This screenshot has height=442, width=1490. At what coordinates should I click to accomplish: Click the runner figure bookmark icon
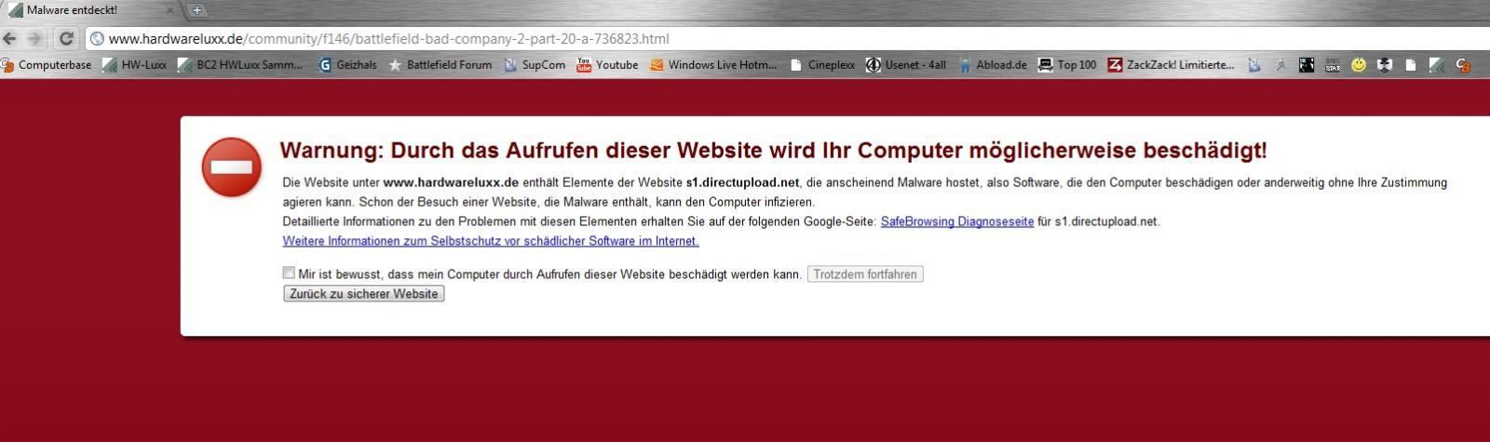click(1280, 65)
